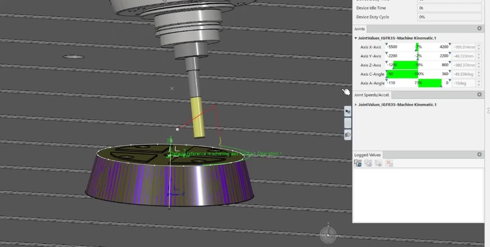This screenshot has width=490, height=247.
Task: Switch to the Logged Values tab
Action: [367, 154]
